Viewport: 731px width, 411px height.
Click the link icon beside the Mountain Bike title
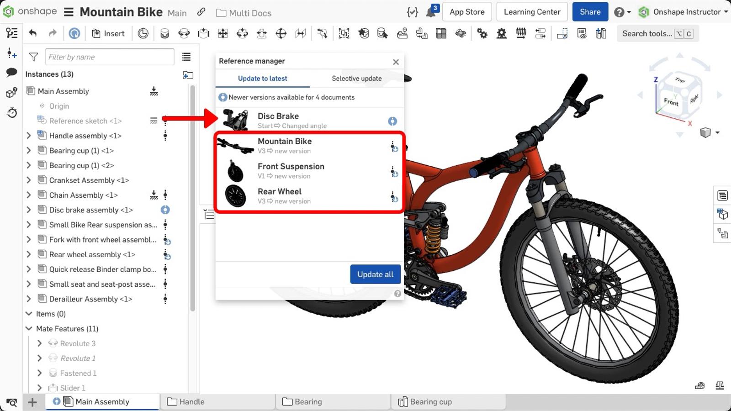(201, 12)
